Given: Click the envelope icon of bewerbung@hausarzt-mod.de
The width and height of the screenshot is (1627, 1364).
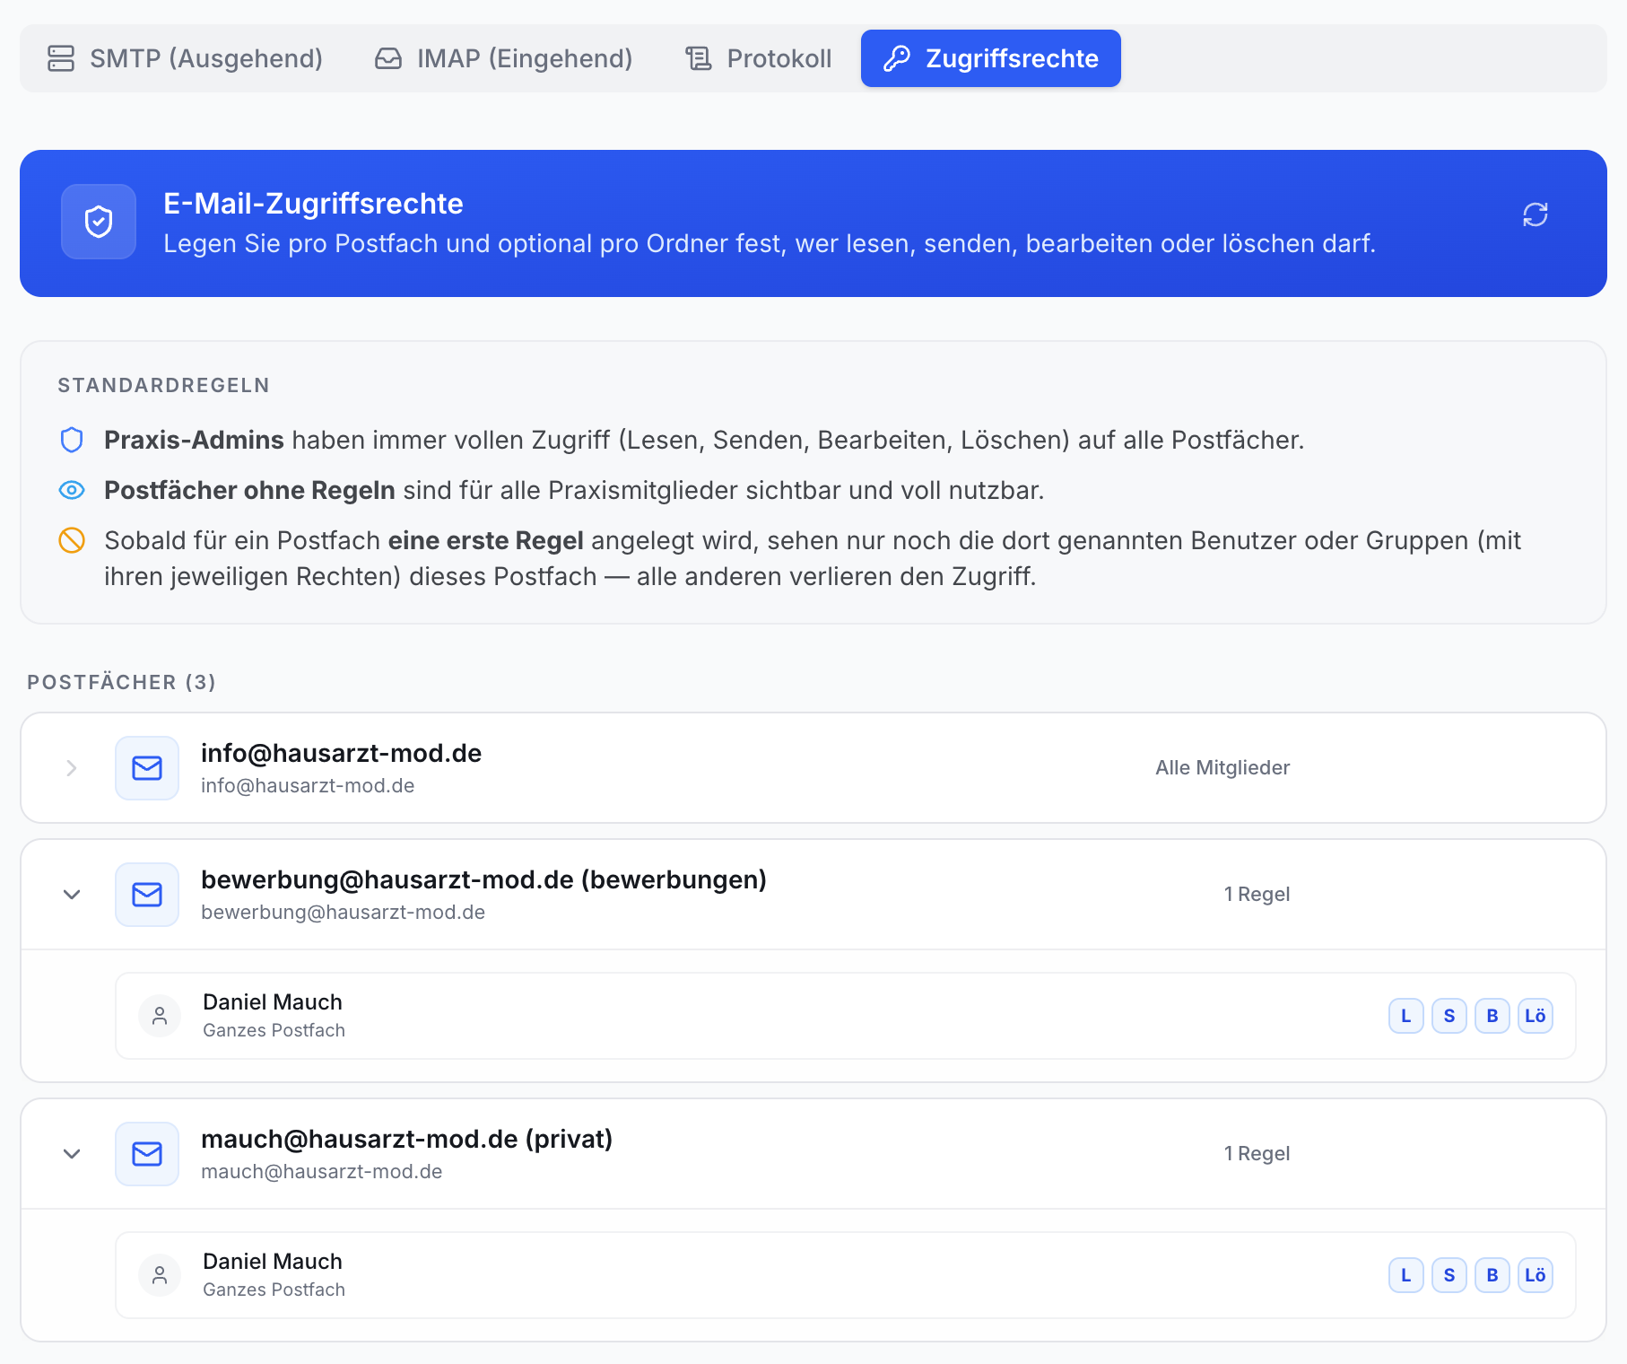Looking at the screenshot, I should click(x=147, y=895).
